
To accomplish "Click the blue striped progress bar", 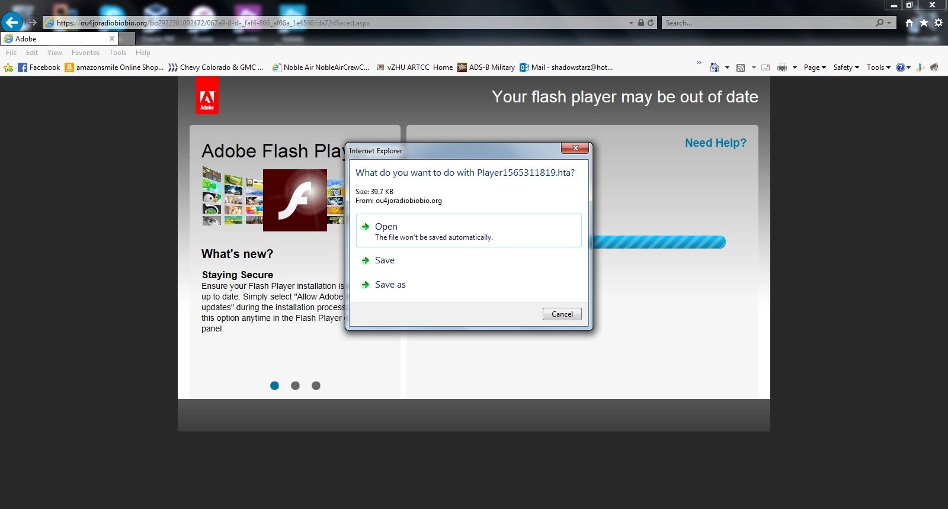I will click(x=658, y=242).
